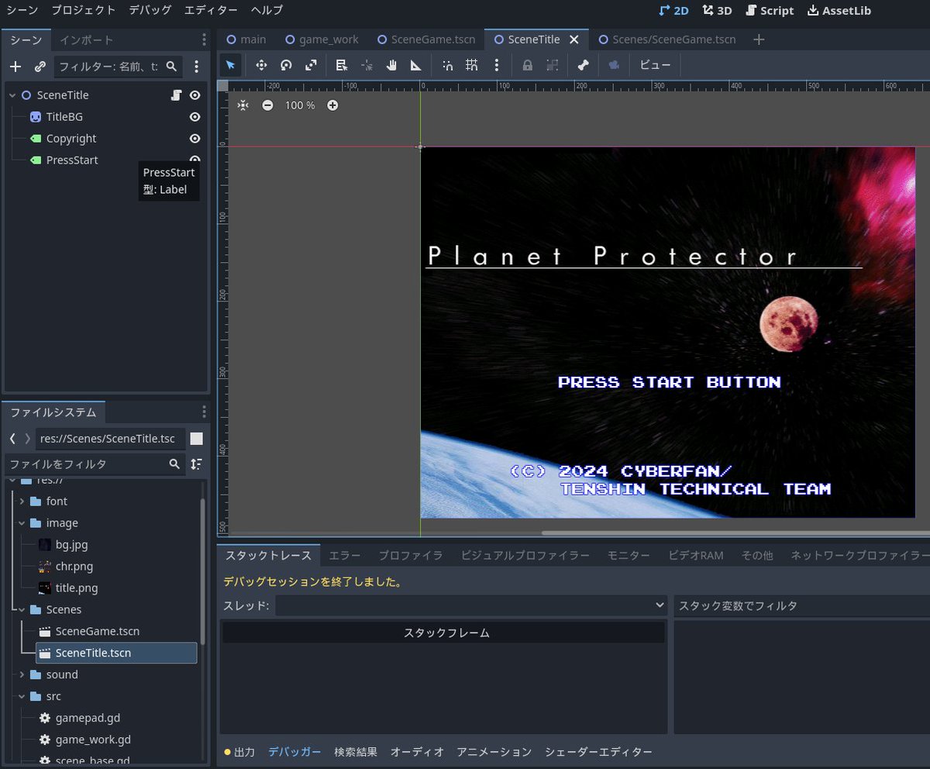Reset zoom via the 100 % button
Screen dimensions: 930x769
(x=300, y=105)
